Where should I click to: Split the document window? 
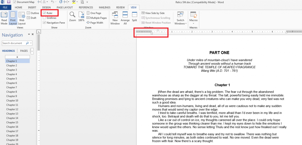pos(134,16)
